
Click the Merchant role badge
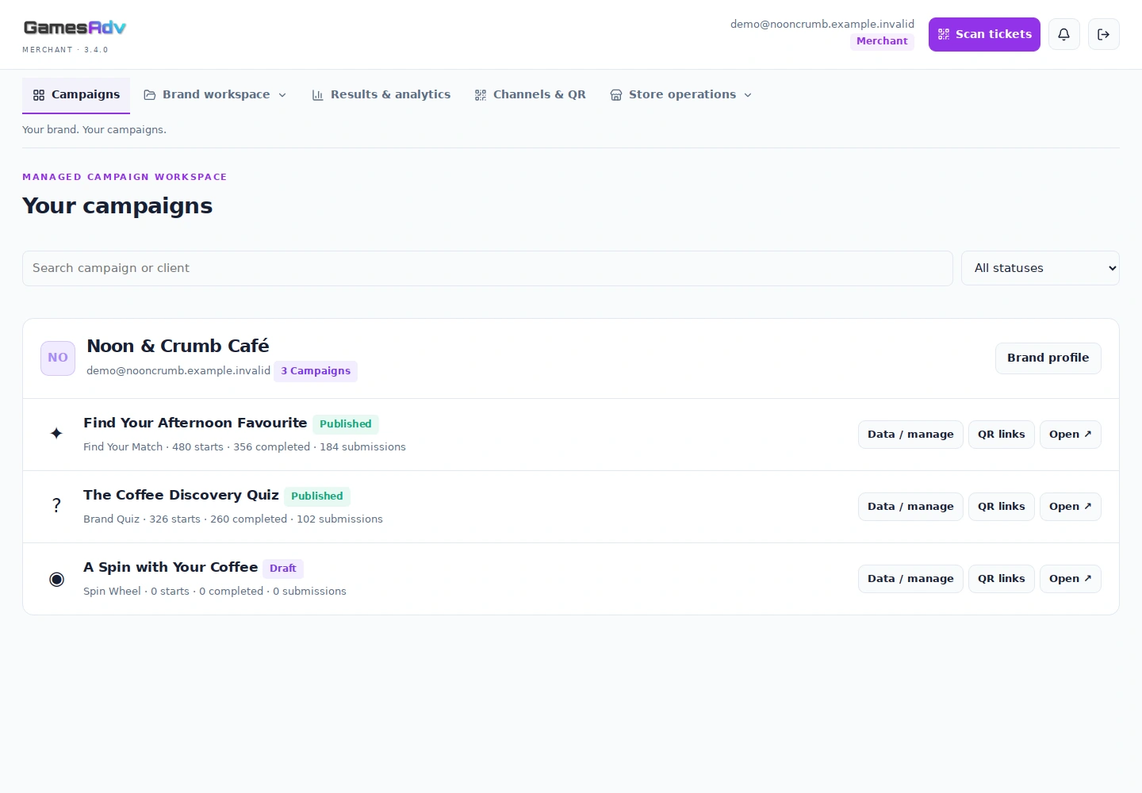(x=882, y=41)
